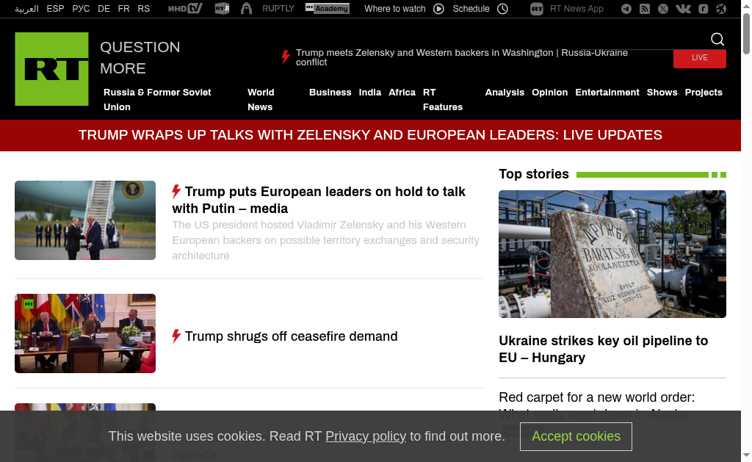Image resolution: width=752 pixels, height=462 pixels.
Task: Click the Schedule clock icon
Action: click(502, 9)
